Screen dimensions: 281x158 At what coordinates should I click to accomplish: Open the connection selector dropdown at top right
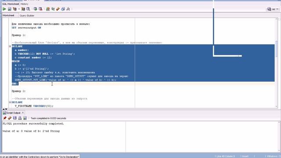(273, 9)
